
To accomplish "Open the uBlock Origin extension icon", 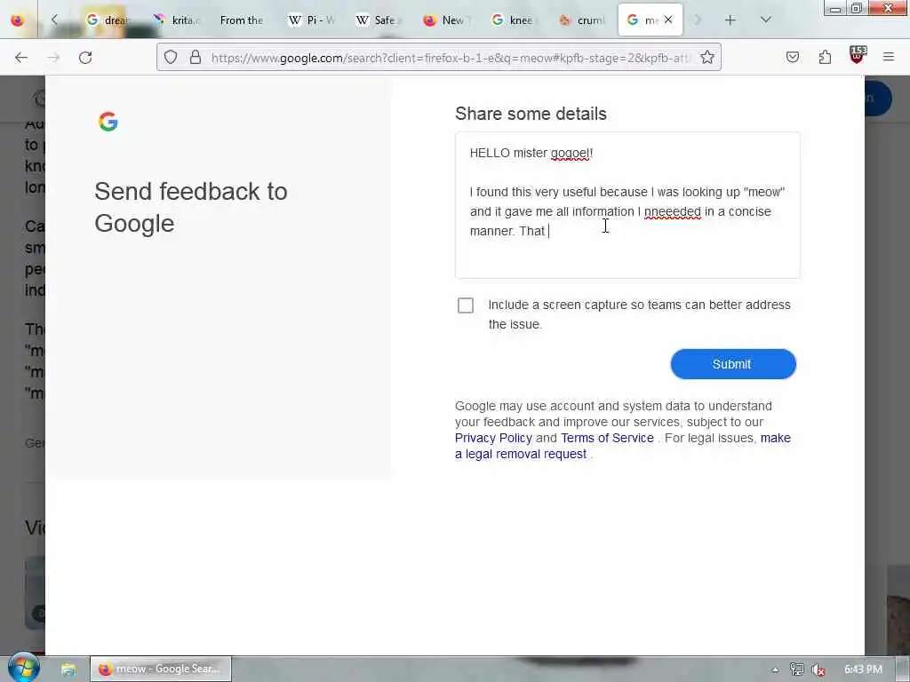I will [x=858, y=56].
